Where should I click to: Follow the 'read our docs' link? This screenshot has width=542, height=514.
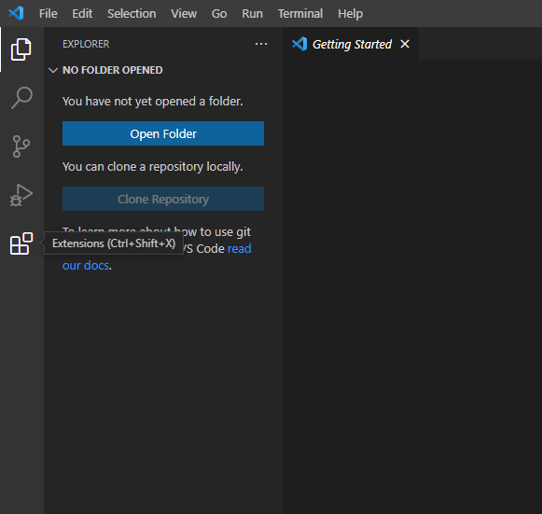pos(239,248)
